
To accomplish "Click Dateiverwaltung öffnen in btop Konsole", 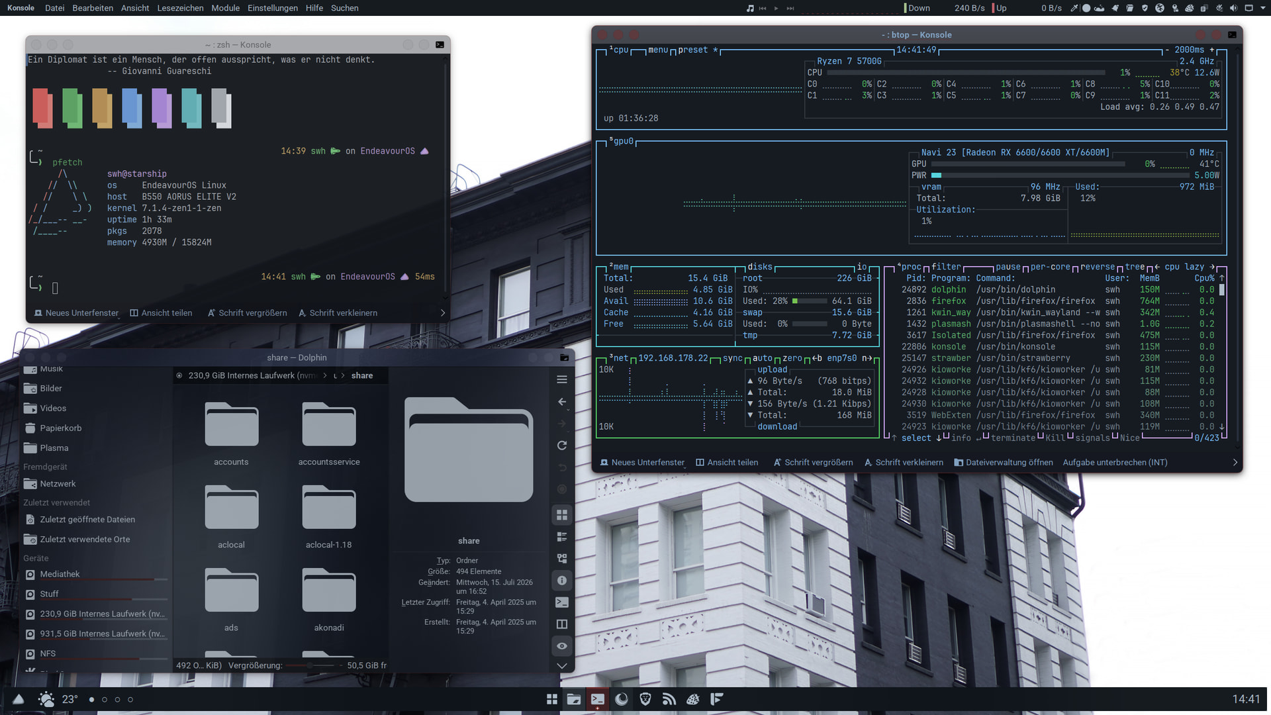I will point(1004,463).
